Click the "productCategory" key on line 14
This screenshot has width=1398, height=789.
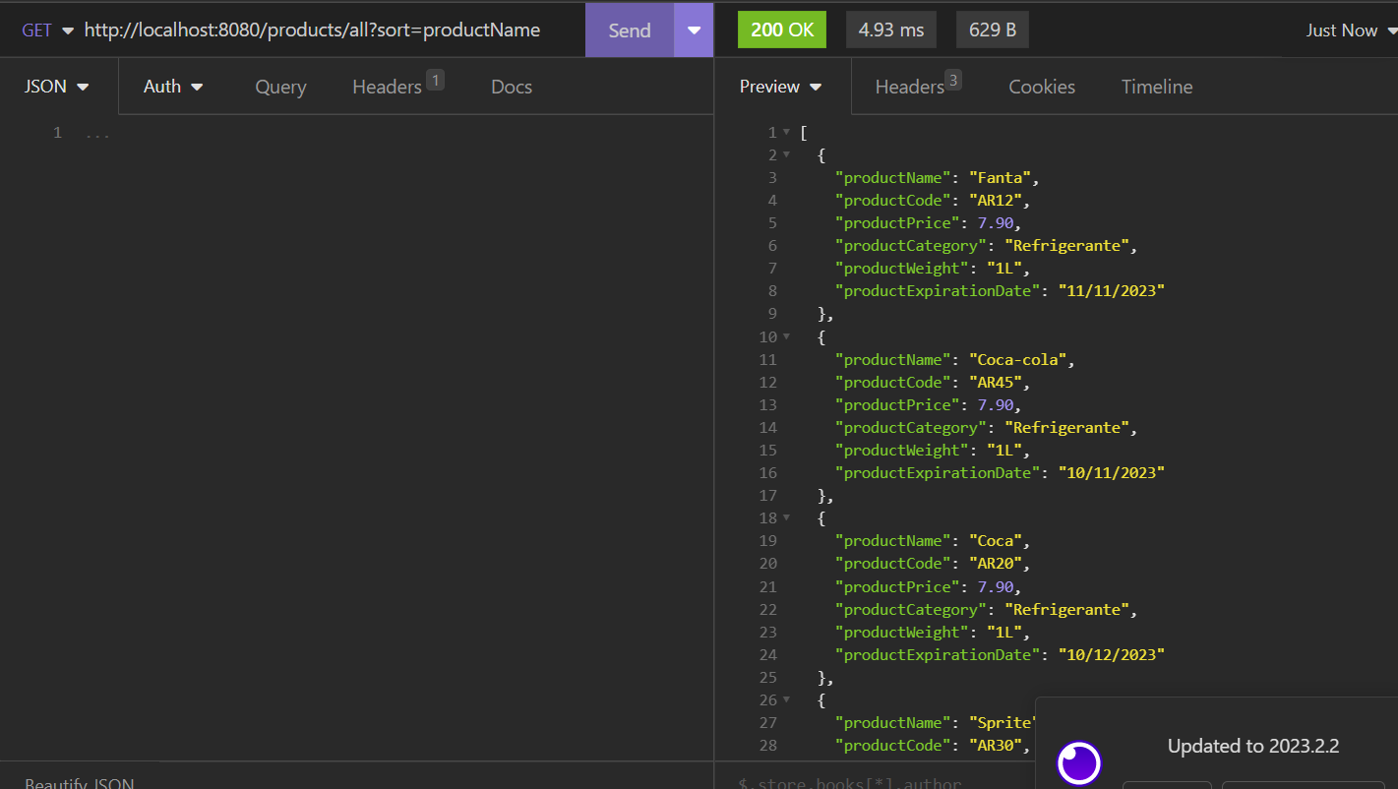[x=911, y=428]
